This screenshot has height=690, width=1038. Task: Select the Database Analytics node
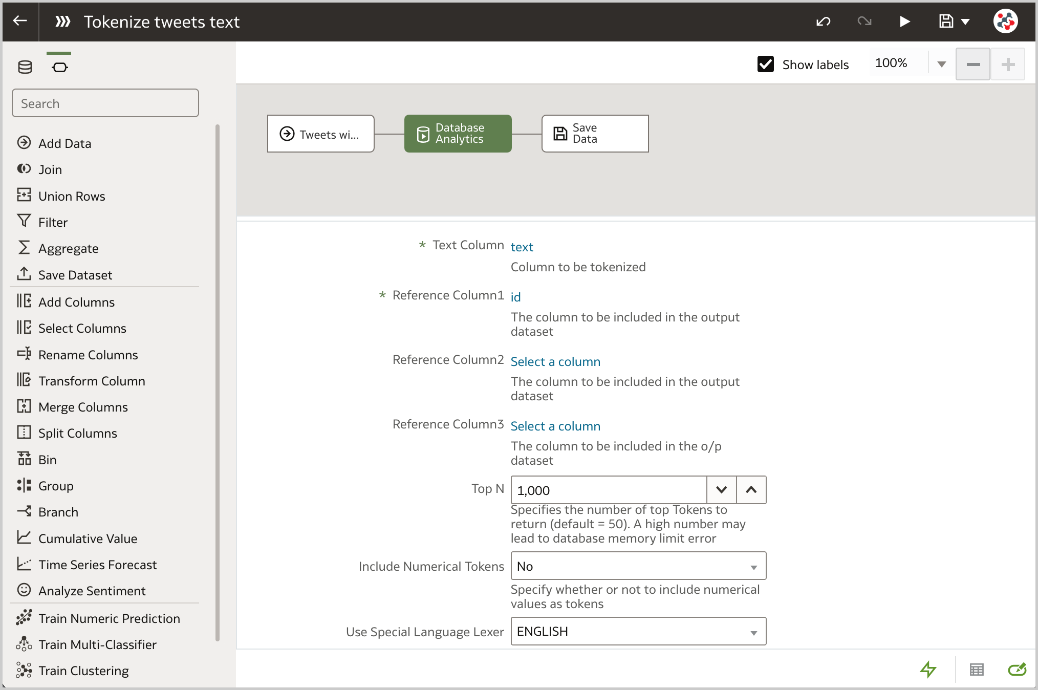point(458,134)
